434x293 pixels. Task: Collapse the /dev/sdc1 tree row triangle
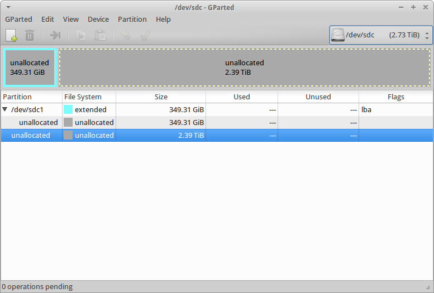coord(4,109)
